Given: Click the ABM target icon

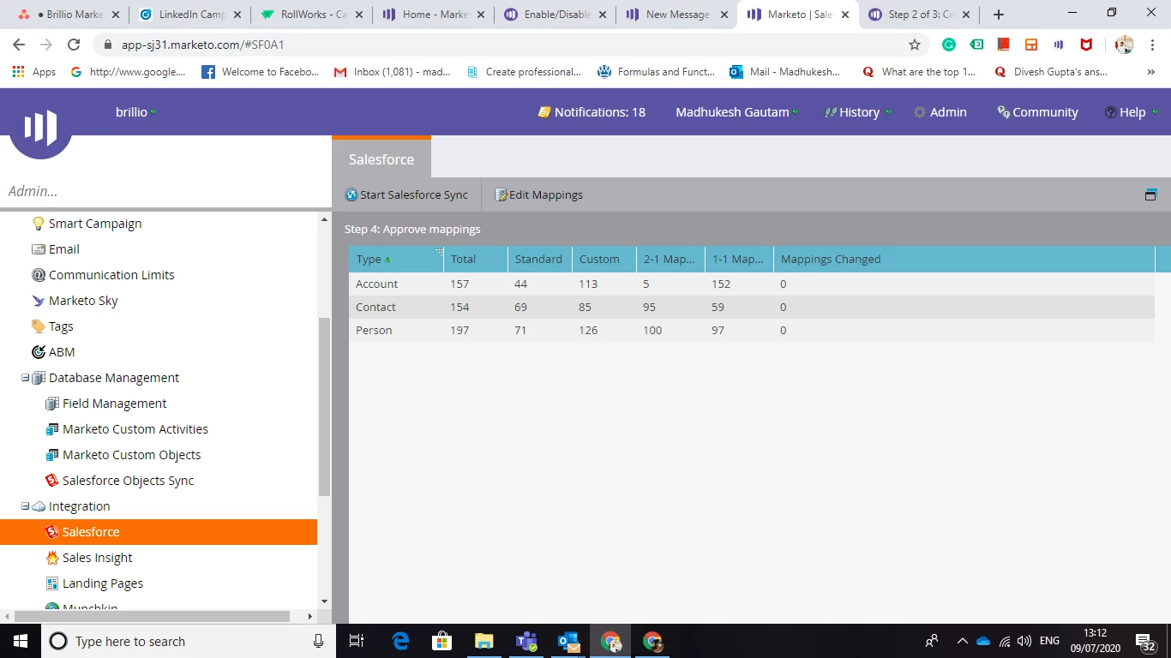Looking at the screenshot, I should point(38,352).
